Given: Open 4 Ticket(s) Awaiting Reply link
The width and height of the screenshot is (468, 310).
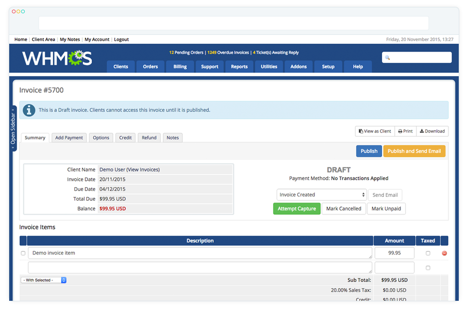Looking at the screenshot, I should [276, 53].
